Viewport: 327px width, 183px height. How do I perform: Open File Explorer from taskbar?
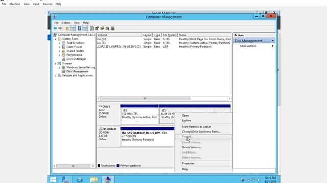point(94,179)
